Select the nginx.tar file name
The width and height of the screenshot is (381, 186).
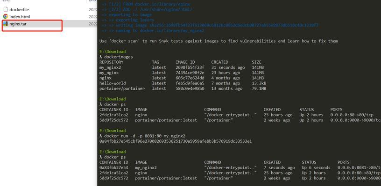click(18, 24)
